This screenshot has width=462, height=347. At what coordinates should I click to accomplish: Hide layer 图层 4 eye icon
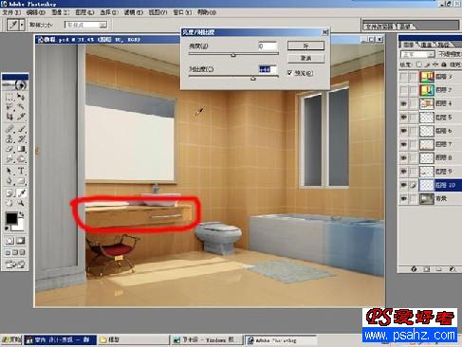point(403,103)
